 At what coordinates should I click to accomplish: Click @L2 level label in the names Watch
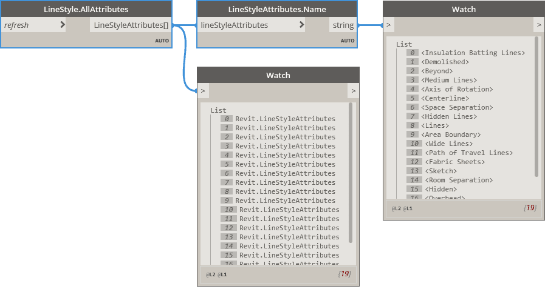click(396, 208)
